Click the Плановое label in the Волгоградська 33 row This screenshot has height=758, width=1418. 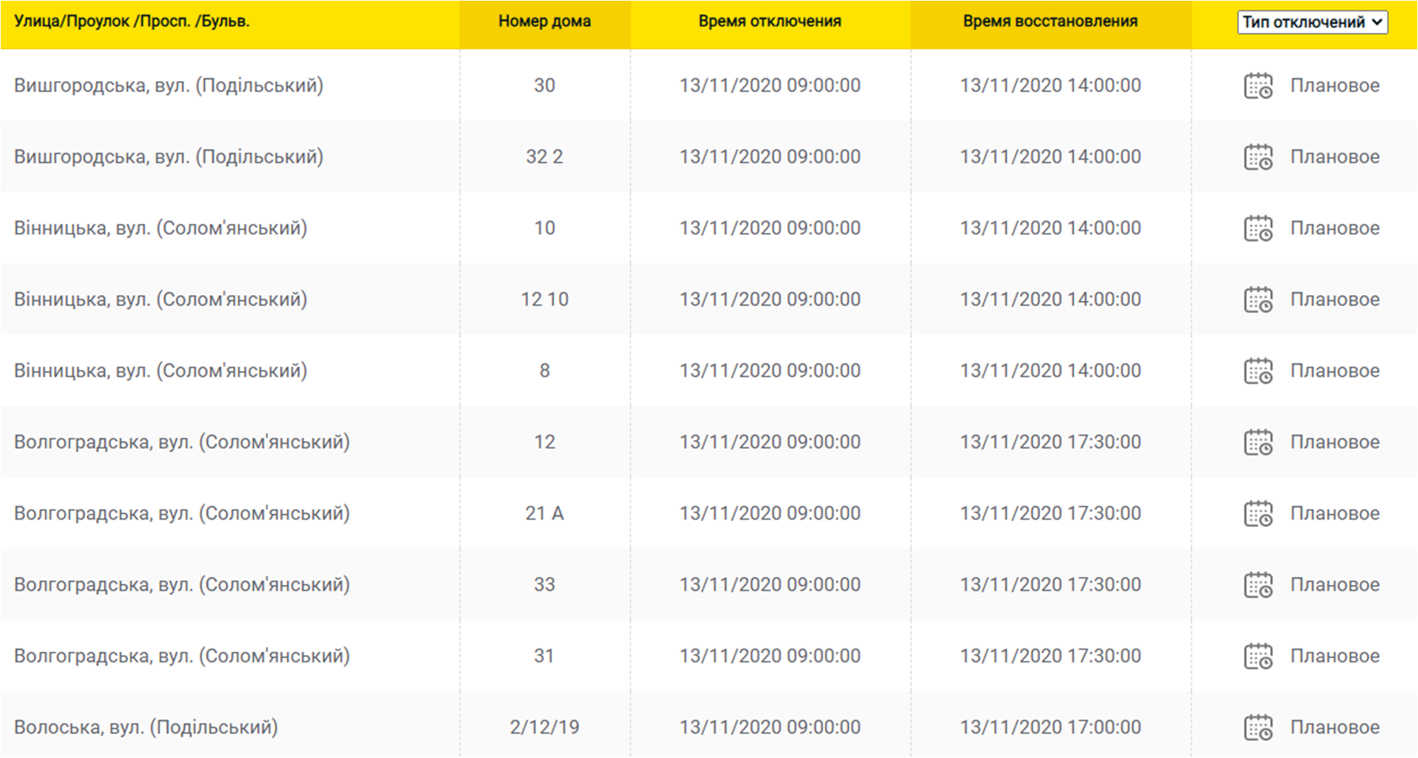coord(1334,584)
